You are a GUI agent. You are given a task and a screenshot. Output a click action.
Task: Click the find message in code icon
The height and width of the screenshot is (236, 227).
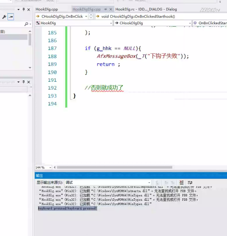(x=157, y=183)
